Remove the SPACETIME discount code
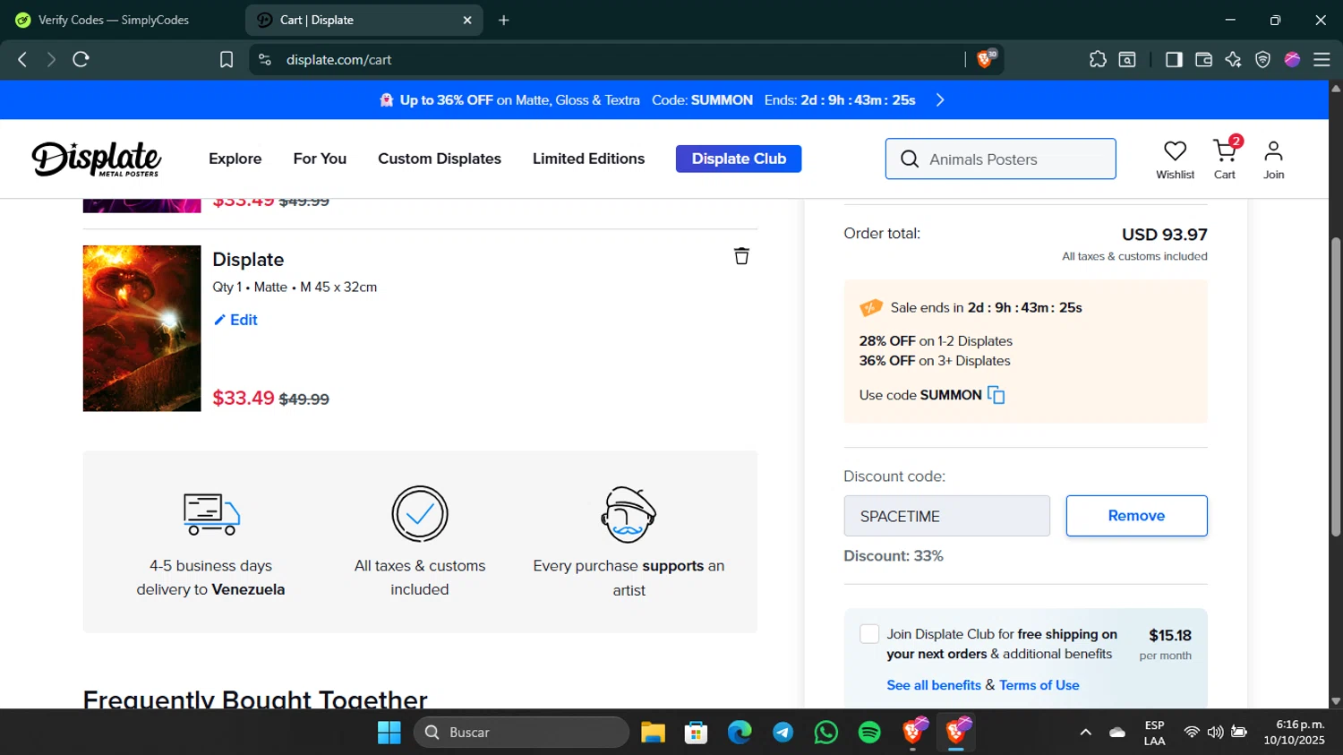This screenshot has height=755, width=1343. 1136,516
